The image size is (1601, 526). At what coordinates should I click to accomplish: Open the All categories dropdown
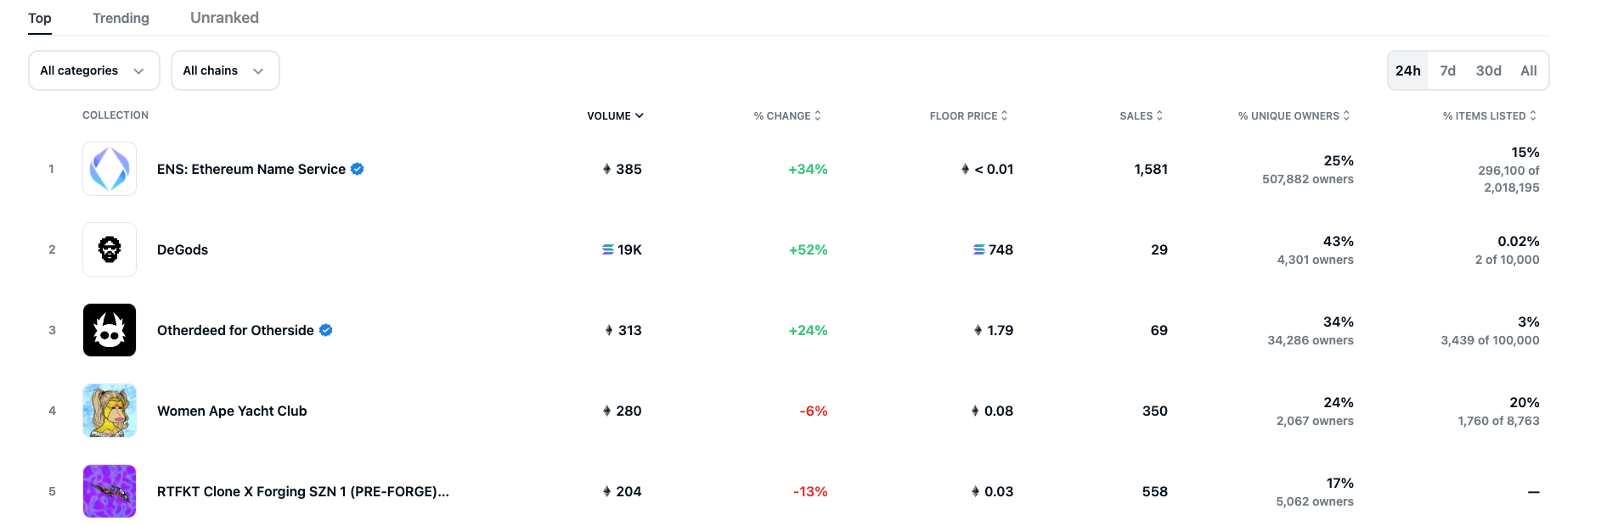pos(93,70)
